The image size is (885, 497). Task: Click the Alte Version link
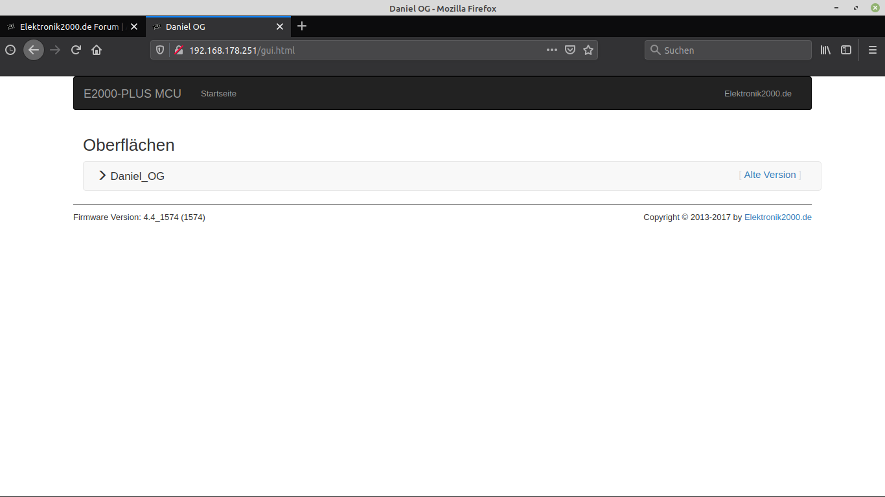(x=770, y=175)
